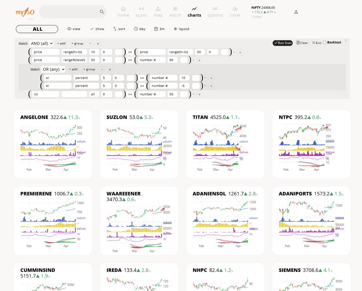Click the range%(level) function field

pos(74,60)
